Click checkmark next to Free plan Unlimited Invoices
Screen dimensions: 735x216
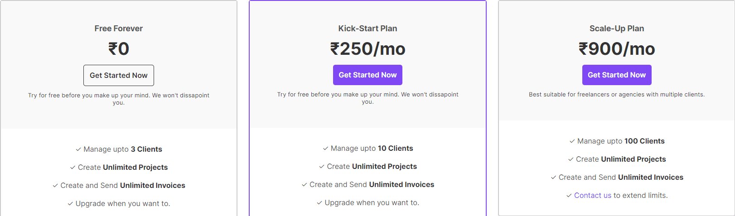(x=55, y=186)
